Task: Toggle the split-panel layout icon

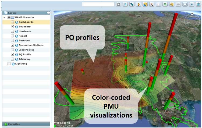Action: [x=185, y=4]
